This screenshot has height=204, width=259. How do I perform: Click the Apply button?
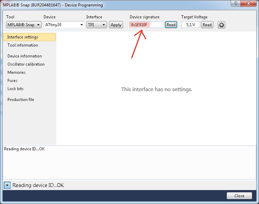coord(116,25)
